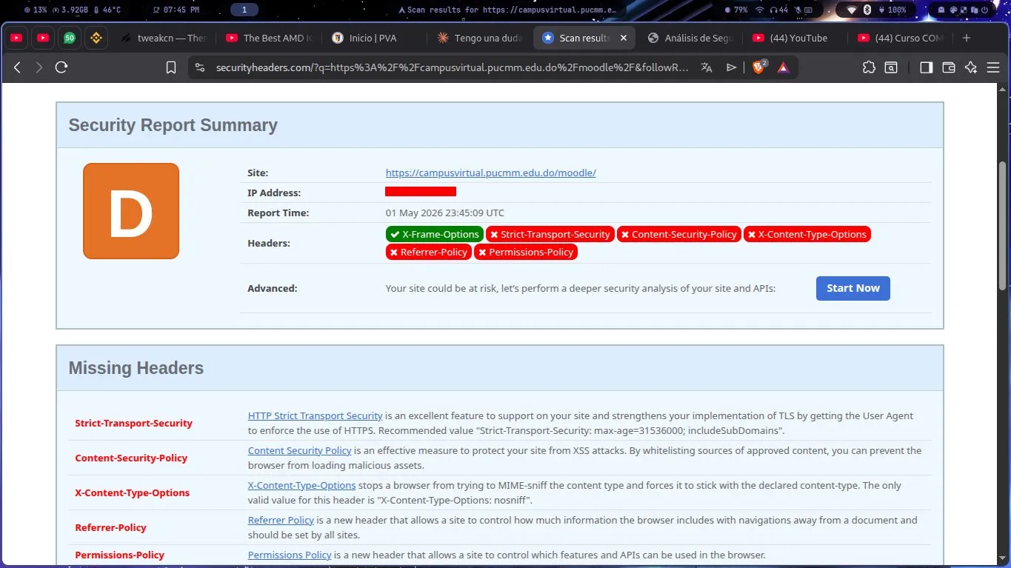This screenshot has width=1011, height=568.
Task: Click the Permissions-Policy missing header row label
Action: (x=119, y=555)
